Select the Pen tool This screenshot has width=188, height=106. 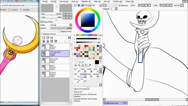click(x=77, y=71)
